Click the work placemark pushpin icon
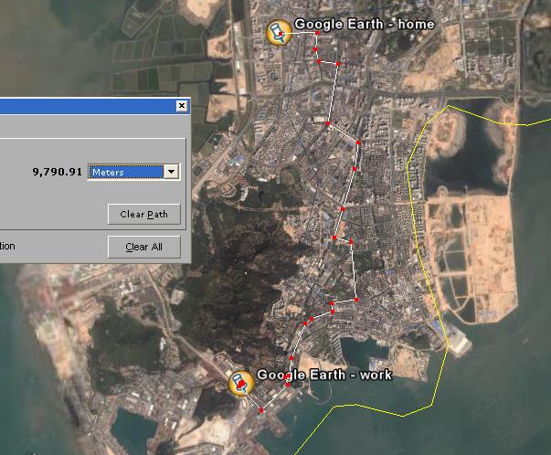 [x=241, y=383]
